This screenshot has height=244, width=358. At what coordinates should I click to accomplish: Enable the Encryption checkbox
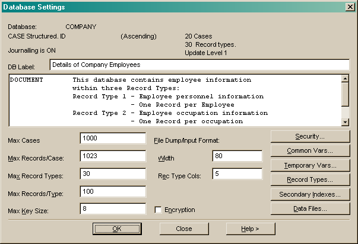pyautogui.click(x=158, y=210)
